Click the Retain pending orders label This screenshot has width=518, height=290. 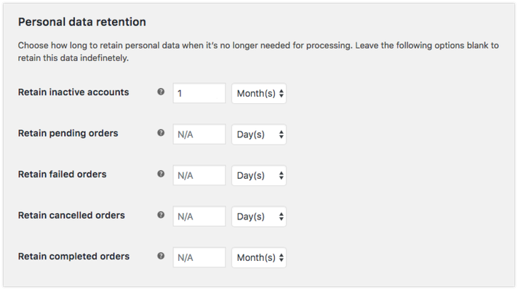tap(68, 133)
